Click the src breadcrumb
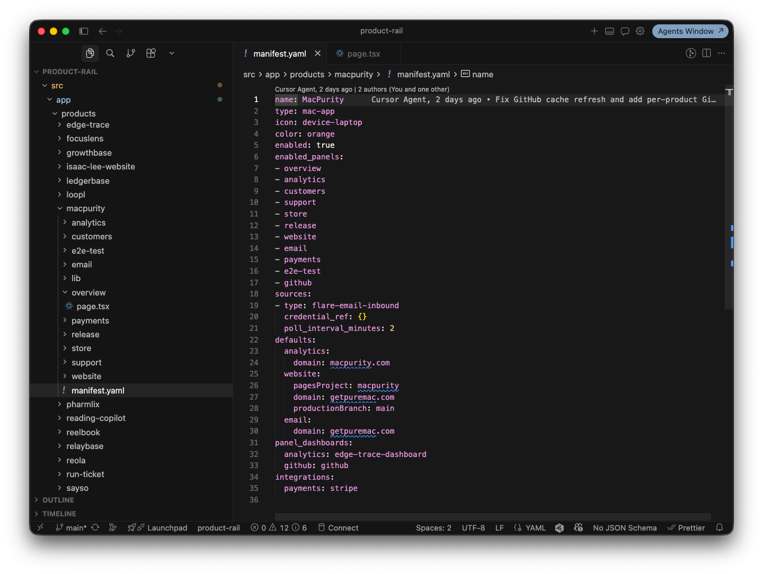This screenshot has width=763, height=574. tap(249, 75)
